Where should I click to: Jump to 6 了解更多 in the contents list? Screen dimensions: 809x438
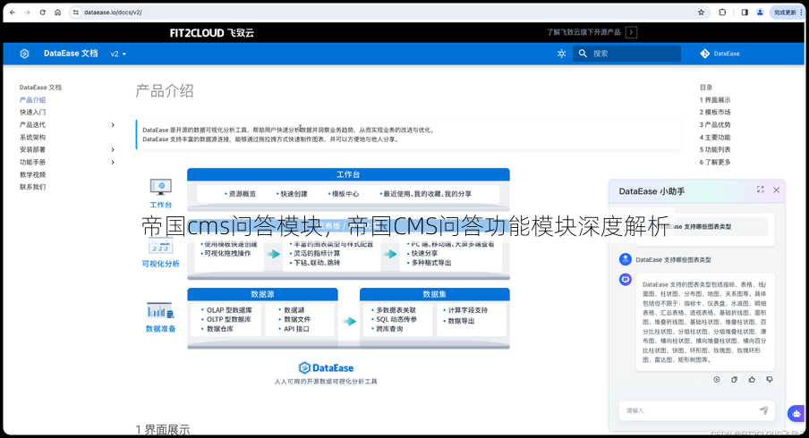click(x=715, y=163)
